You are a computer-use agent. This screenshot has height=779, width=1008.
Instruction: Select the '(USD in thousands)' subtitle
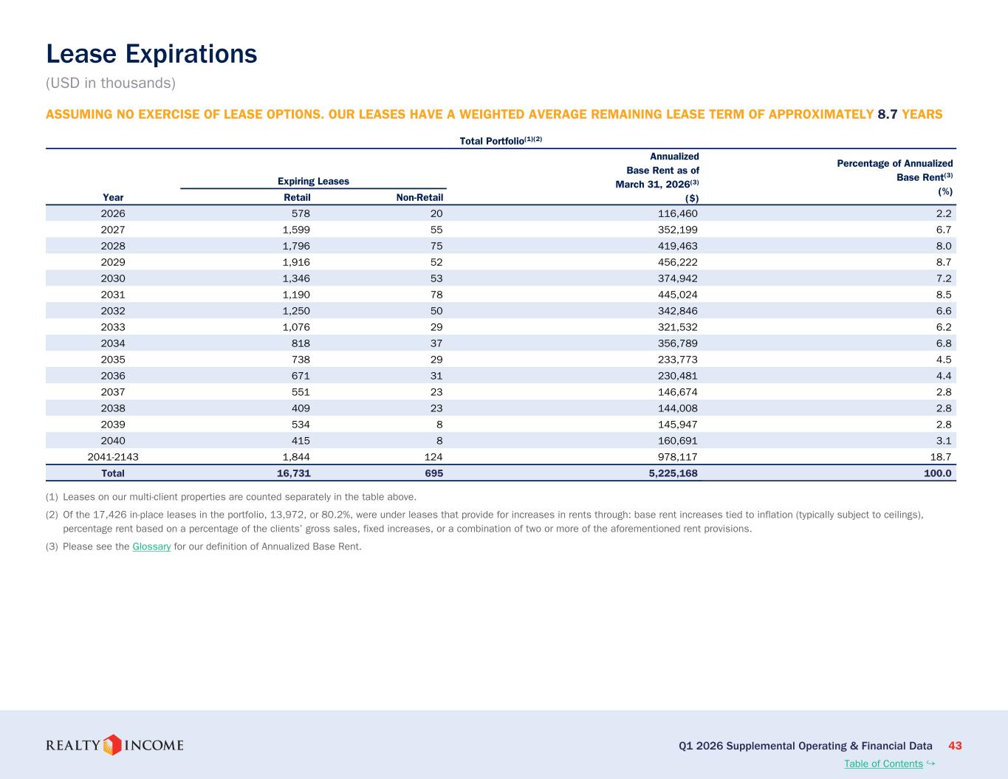(x=111, y=83)
